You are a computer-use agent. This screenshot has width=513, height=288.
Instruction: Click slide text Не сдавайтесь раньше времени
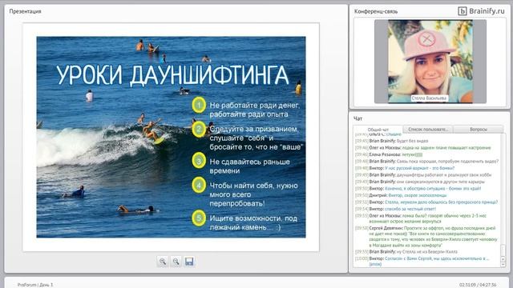point(249,166)
